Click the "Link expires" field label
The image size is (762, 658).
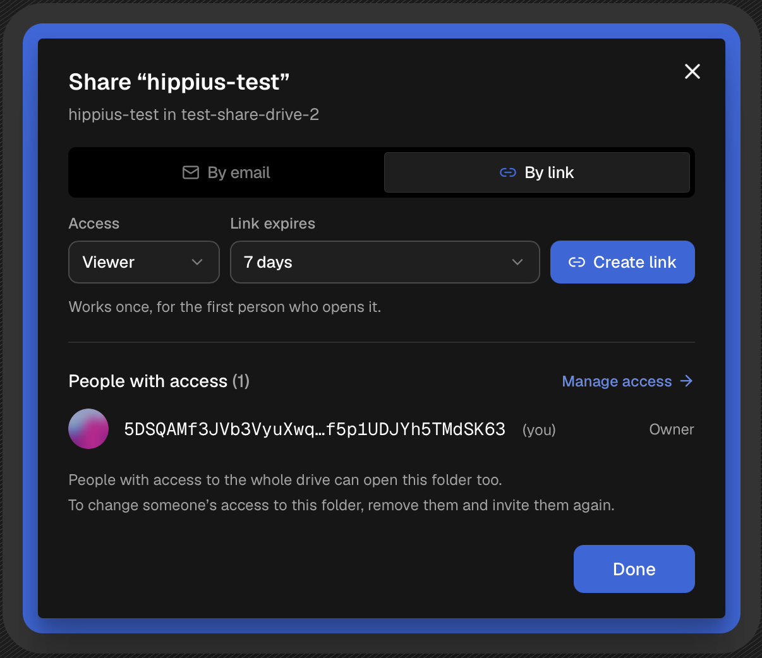click(x=273, y=224)
